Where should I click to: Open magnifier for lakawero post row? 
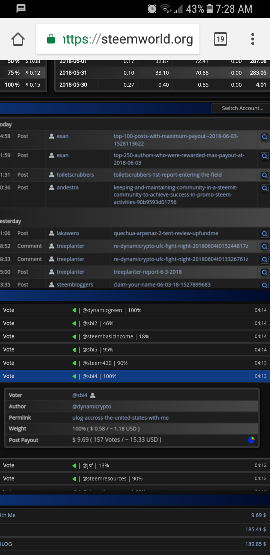[265, 234]
